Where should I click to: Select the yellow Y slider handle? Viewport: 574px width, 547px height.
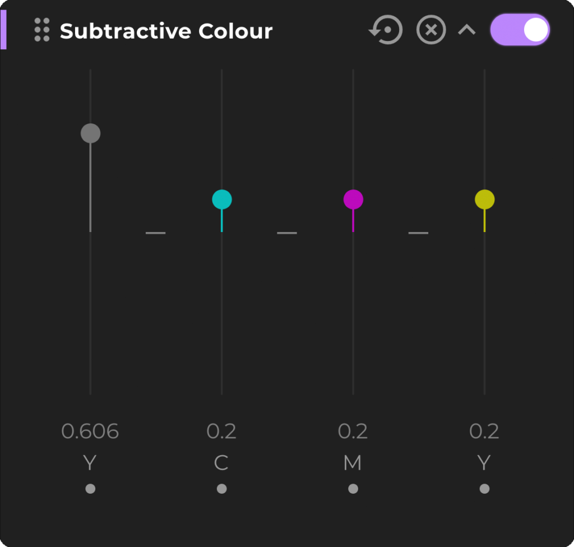pyautogui.click(x=484, y=198)
